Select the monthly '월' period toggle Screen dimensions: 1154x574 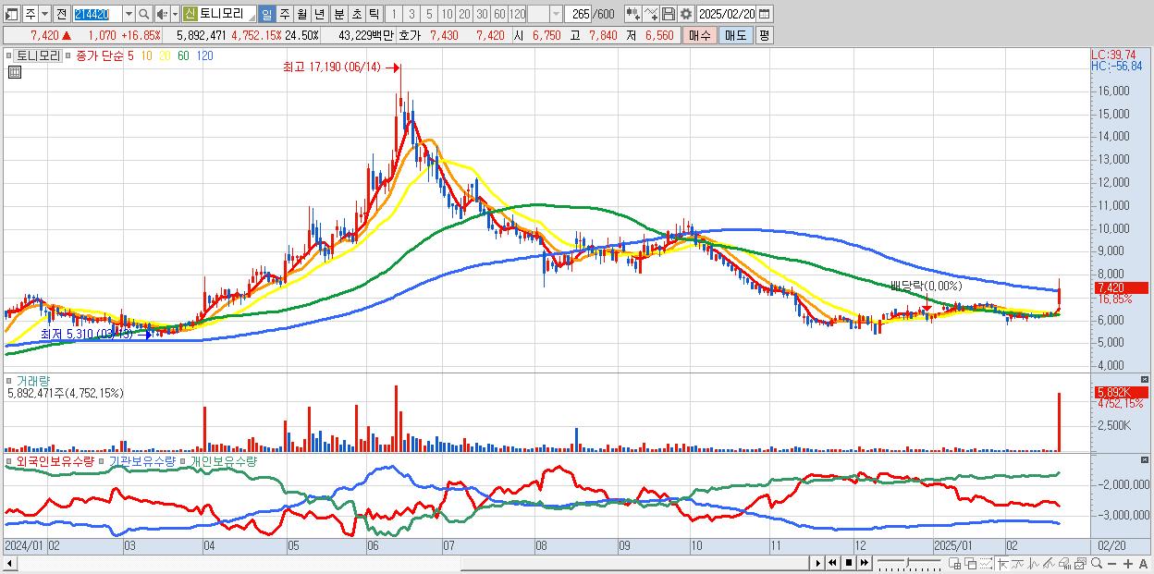tap(301, 14)
